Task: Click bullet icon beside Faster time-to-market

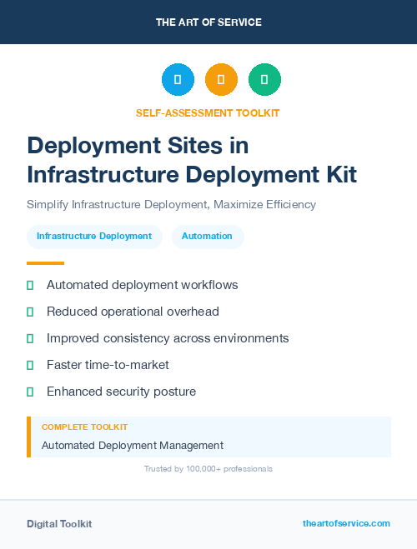Action: click(x=30, y=365)
